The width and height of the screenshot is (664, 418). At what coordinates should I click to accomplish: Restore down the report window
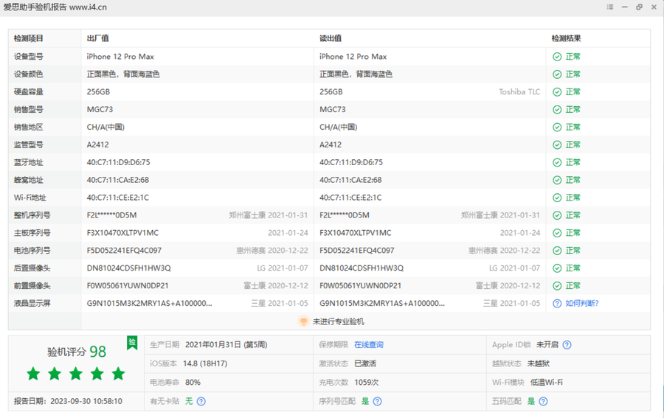[x=639, y=7]
